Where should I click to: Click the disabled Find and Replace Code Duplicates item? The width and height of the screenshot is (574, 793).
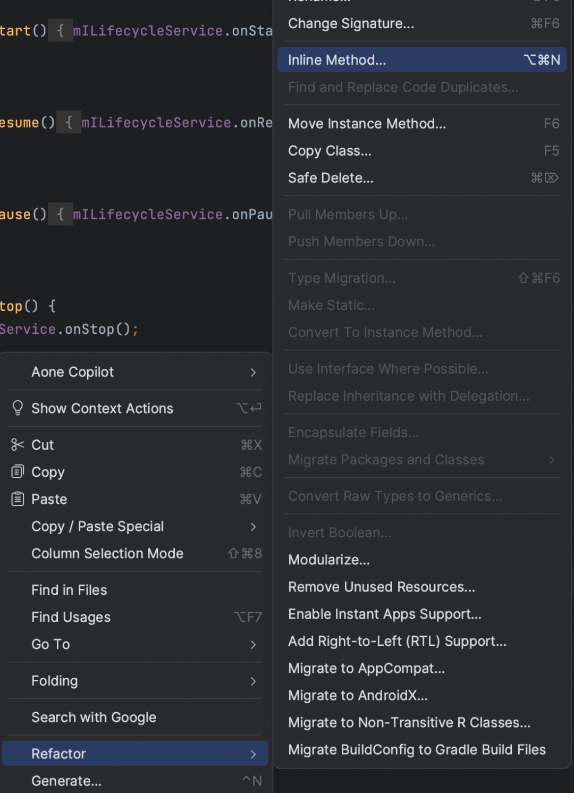pyautogui.click(x=422, y=87)
